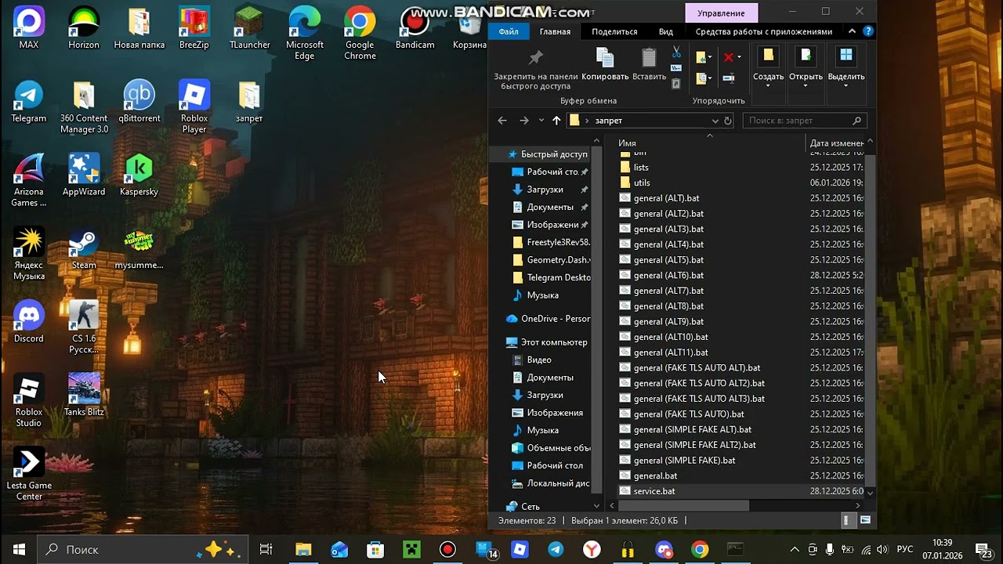Viewport: 1003px width, 564px height.
Task: Open 360 Content Manager 3.0 shortcut
Action: [x=84, y=107]
